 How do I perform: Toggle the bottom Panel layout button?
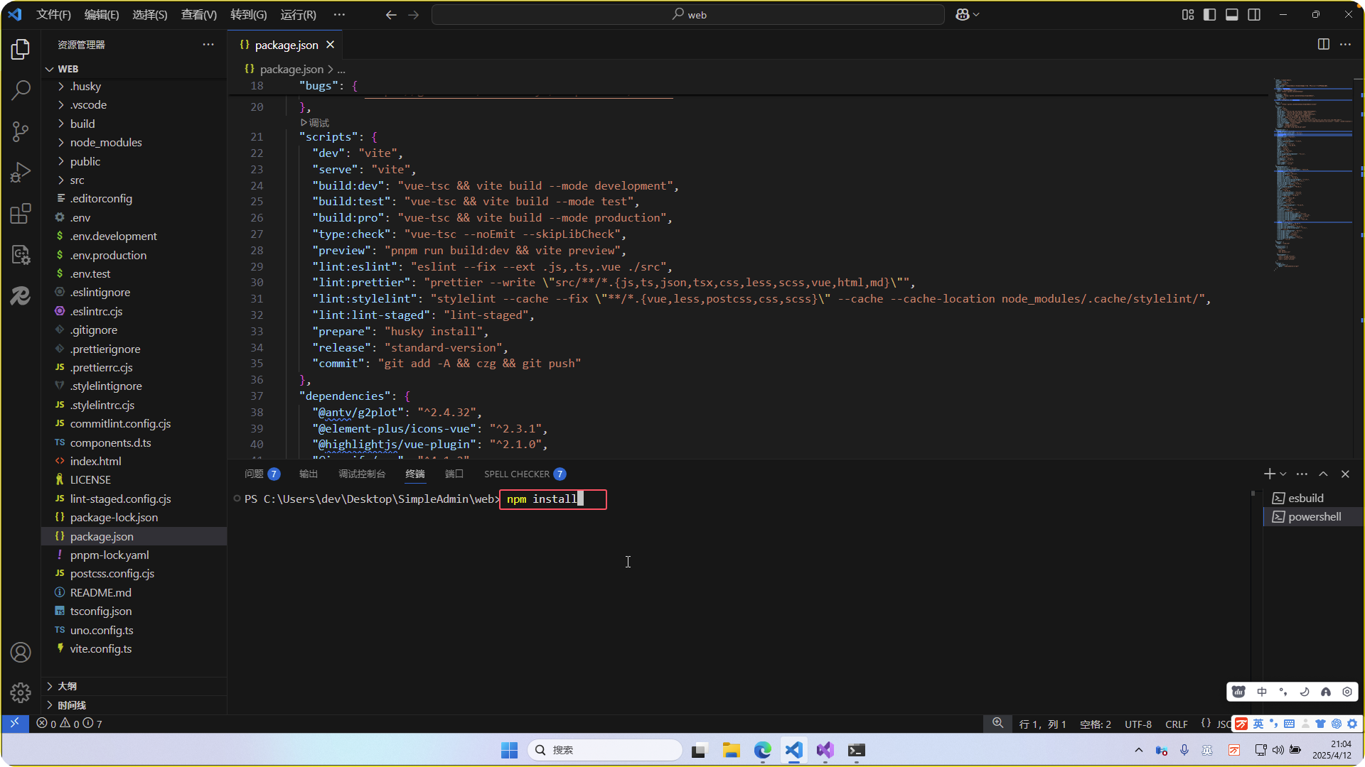1232,14
